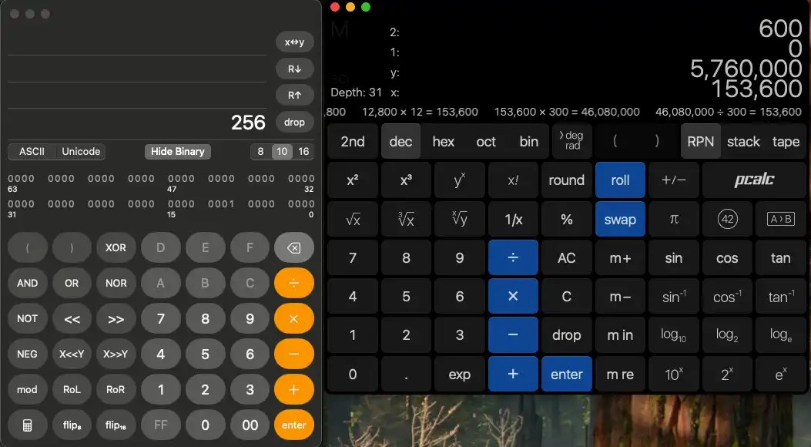Click the Hide Binary button
The width and height of the screenshot is (811, 447).
coord(177,152)
